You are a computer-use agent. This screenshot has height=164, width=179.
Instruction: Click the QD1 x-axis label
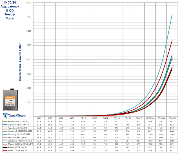(39, 118)
